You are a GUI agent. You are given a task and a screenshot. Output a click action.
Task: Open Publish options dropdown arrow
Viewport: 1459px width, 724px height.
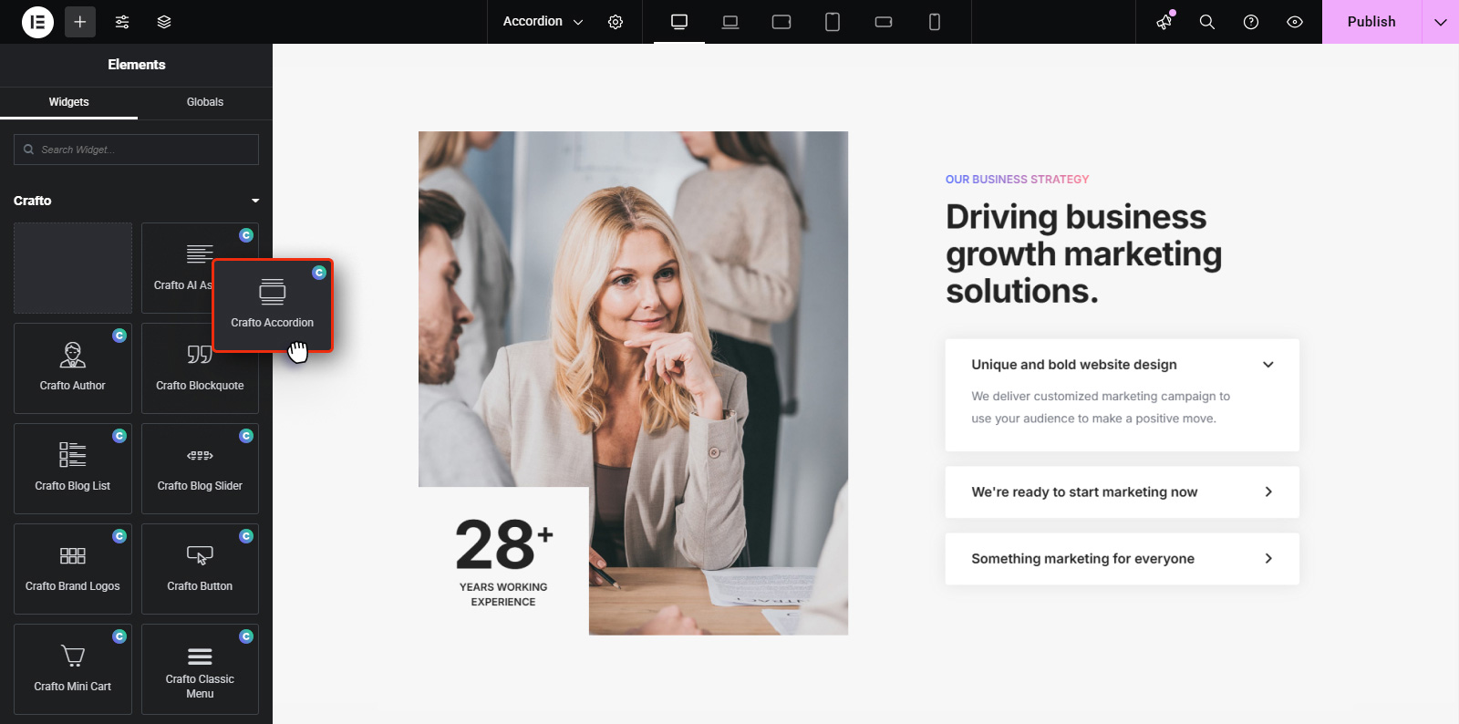point(1441,22)
